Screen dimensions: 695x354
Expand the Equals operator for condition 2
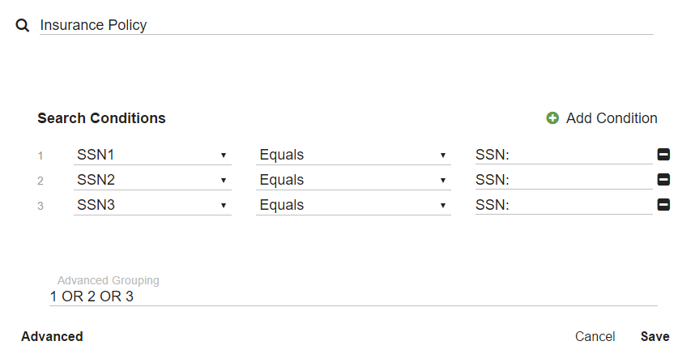click(x=353, y=180)
